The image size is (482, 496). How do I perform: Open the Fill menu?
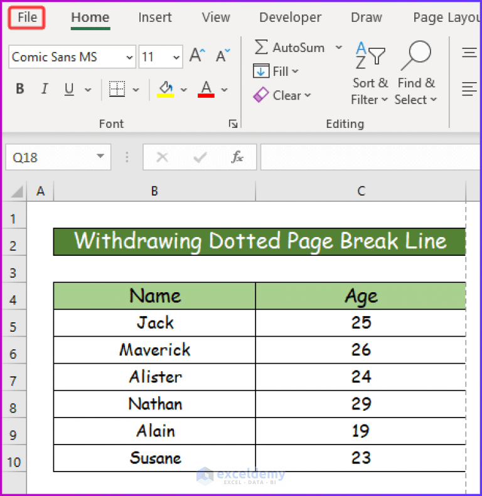point(276,71)
